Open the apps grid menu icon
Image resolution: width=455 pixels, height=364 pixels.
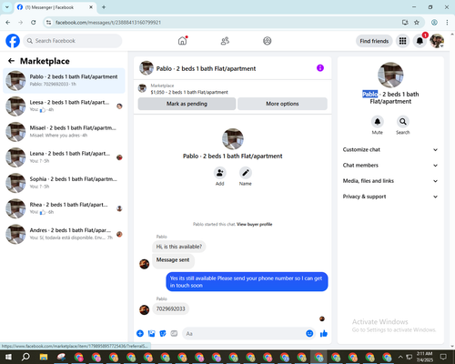coord(402,41)
